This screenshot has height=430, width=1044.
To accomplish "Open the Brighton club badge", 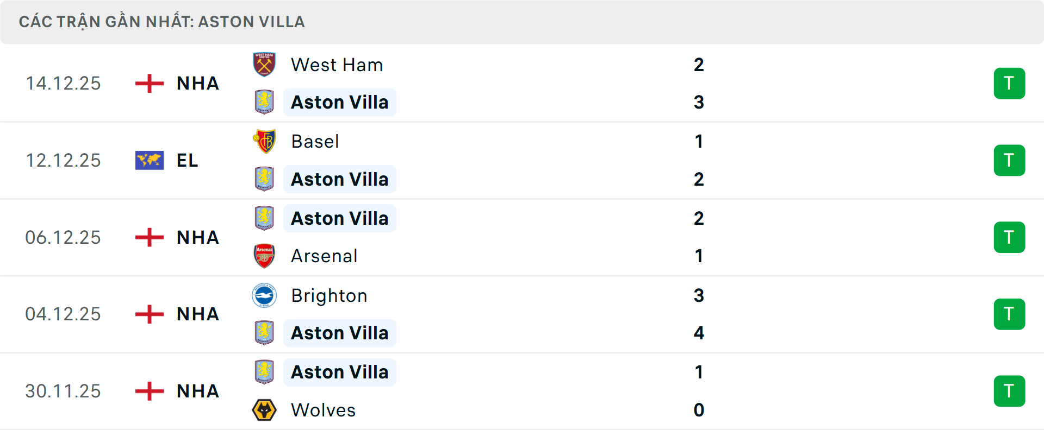I will pyautogui.click(x=265, y=295).
